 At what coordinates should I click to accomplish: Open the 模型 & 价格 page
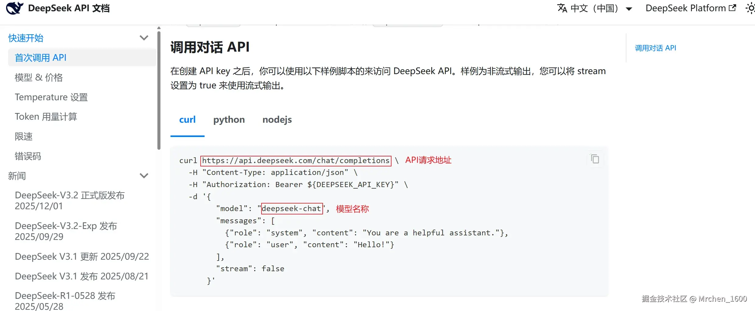(x=39, y=77)
